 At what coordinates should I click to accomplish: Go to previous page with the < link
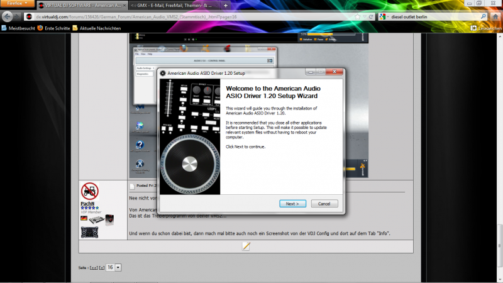coord(102,268)
